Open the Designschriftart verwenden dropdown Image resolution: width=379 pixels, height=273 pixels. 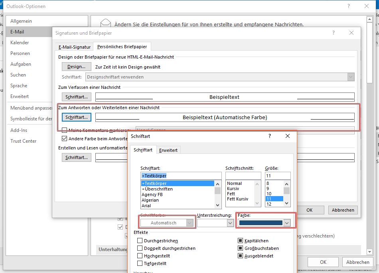(x=351, y=77)
